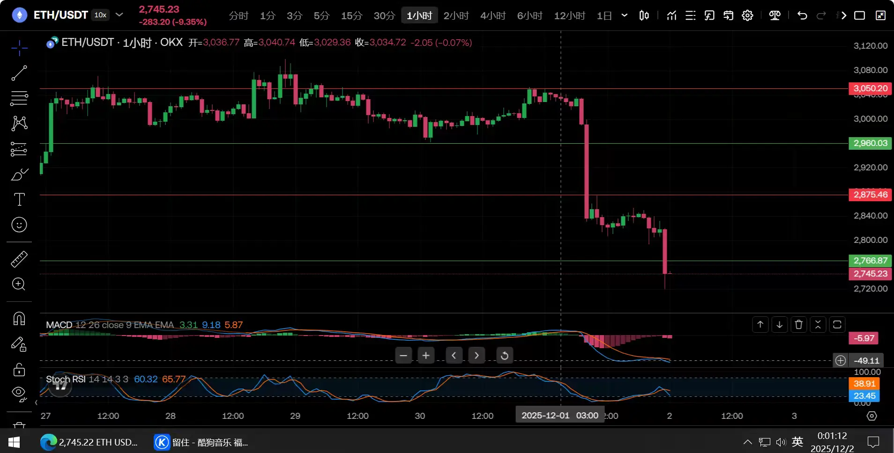Screen dimensions: 894x453
Task: Expand the ETH/USDT pair selector chevron
Action: coord(119,15)
